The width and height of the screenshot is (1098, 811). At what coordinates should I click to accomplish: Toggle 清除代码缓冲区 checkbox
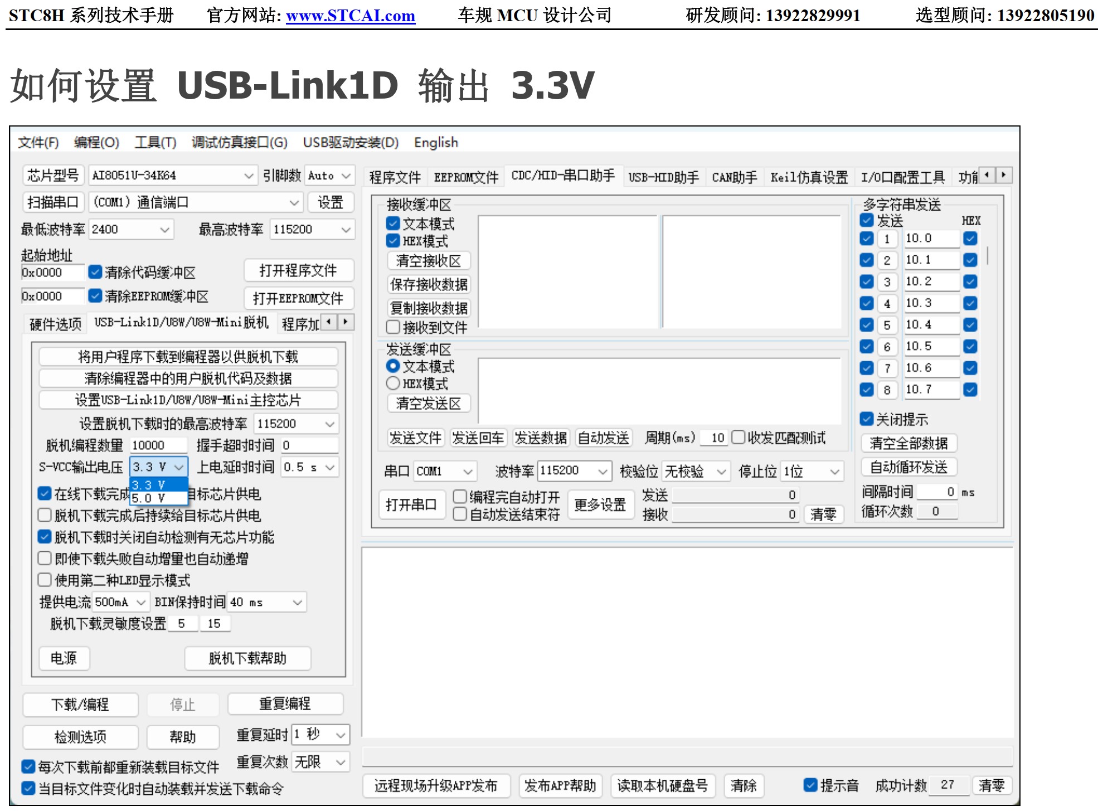(x=95, y=272)
